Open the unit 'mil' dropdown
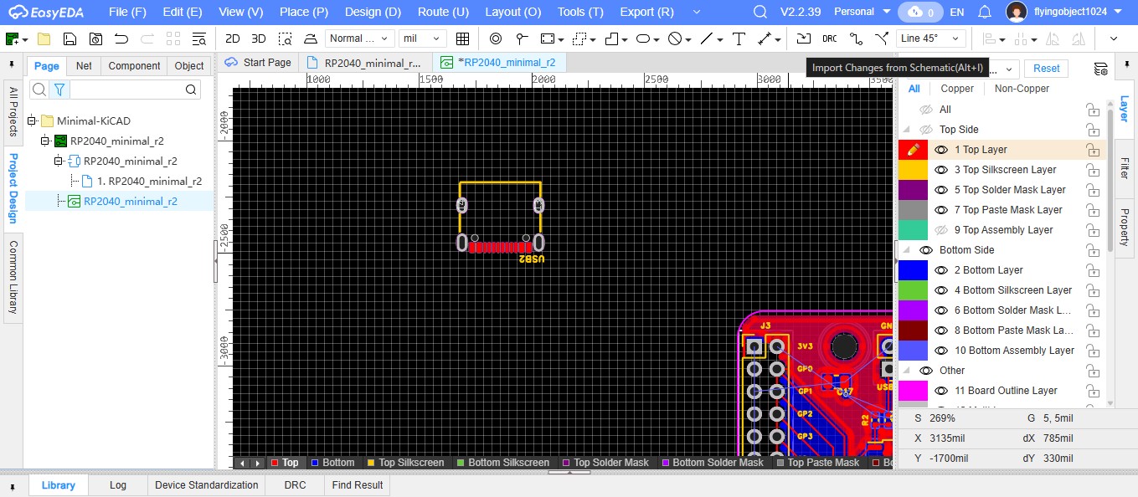Screen dimensions: 1138x497 [423, 38]
